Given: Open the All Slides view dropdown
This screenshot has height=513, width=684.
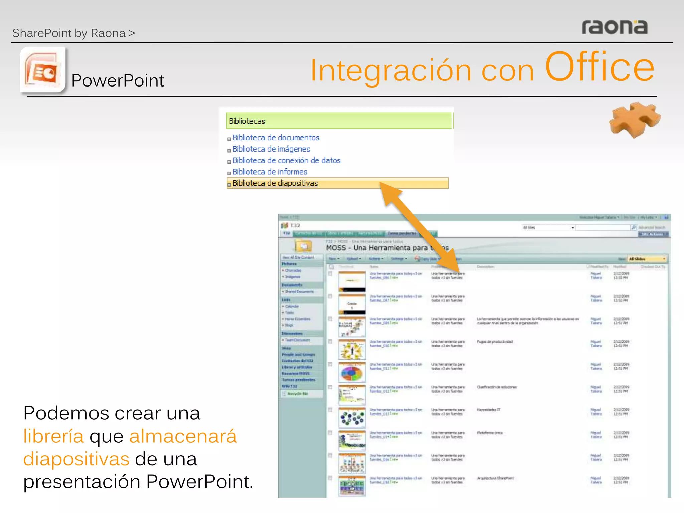Looking at the screenshot, I should point(647,259).
